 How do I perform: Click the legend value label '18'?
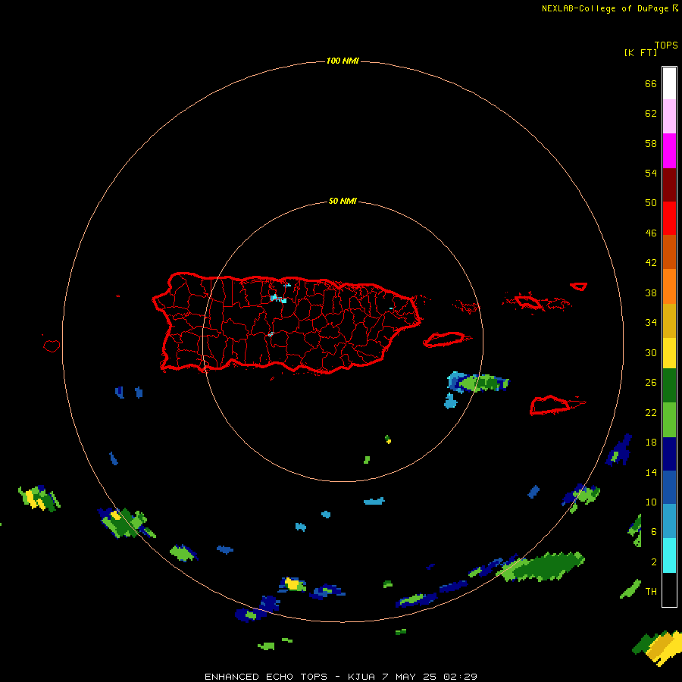(x=651, y=443)
